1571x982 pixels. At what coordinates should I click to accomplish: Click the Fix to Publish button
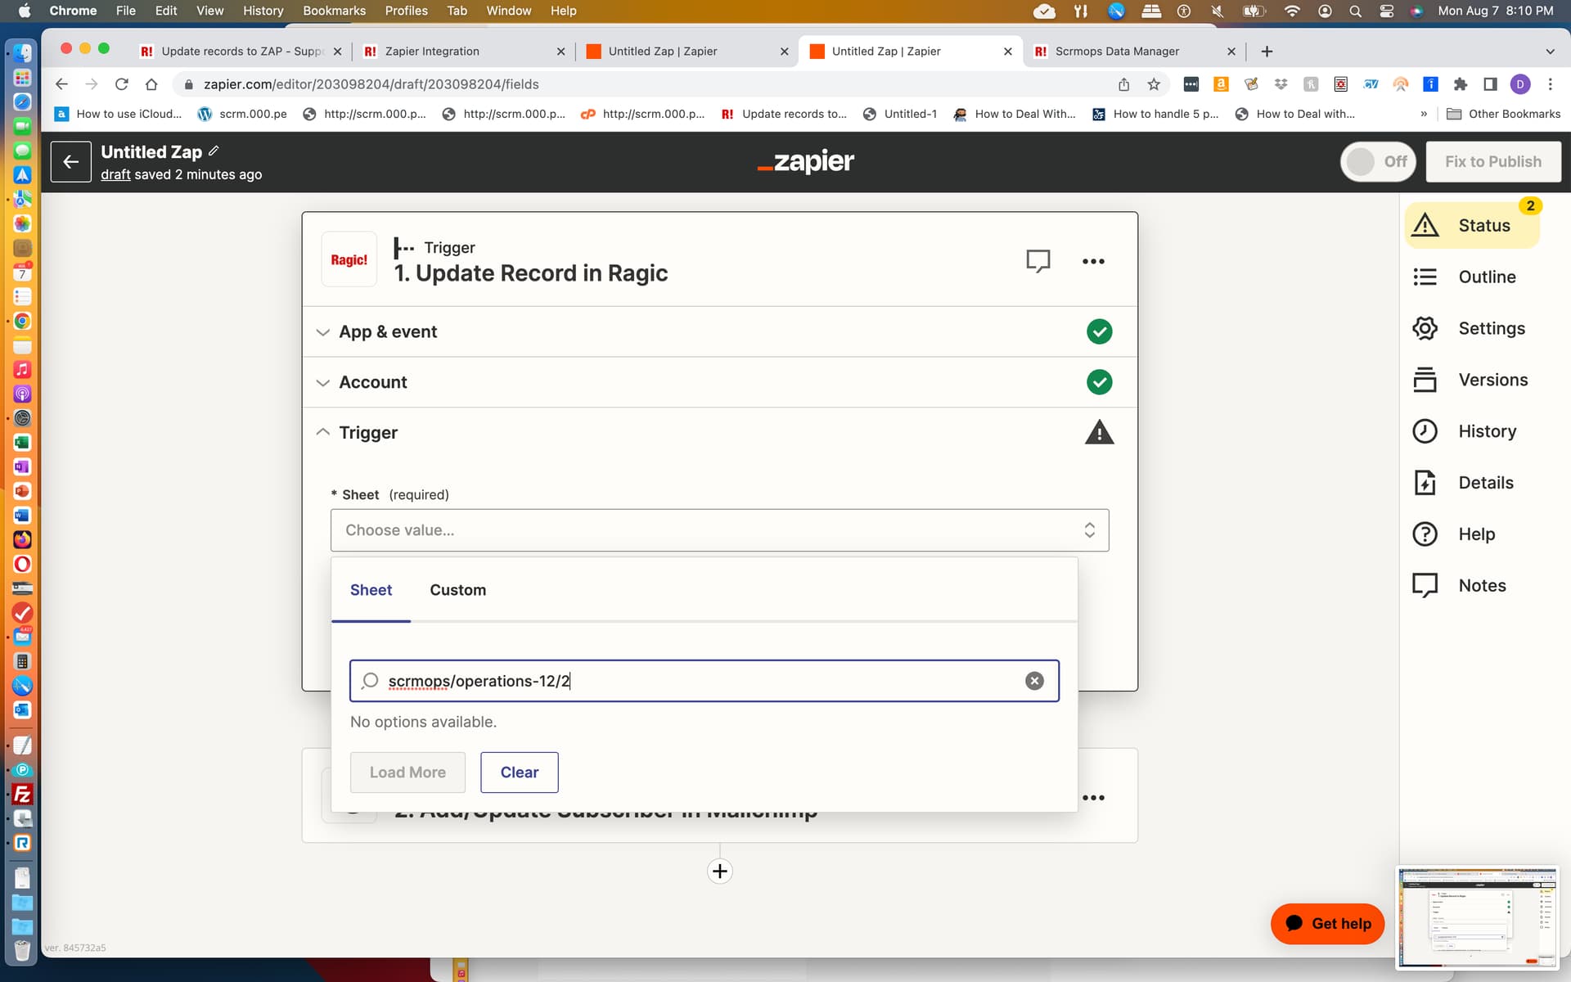point(1492,162)
